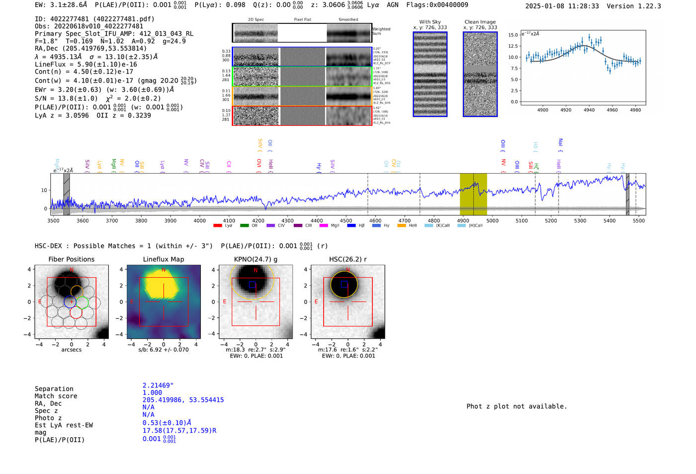This screenshot has height=474, width=696.
Task: Select the KPNO(24.7) g cutout image
Action: pyautogui.click(x=256, y=302)
